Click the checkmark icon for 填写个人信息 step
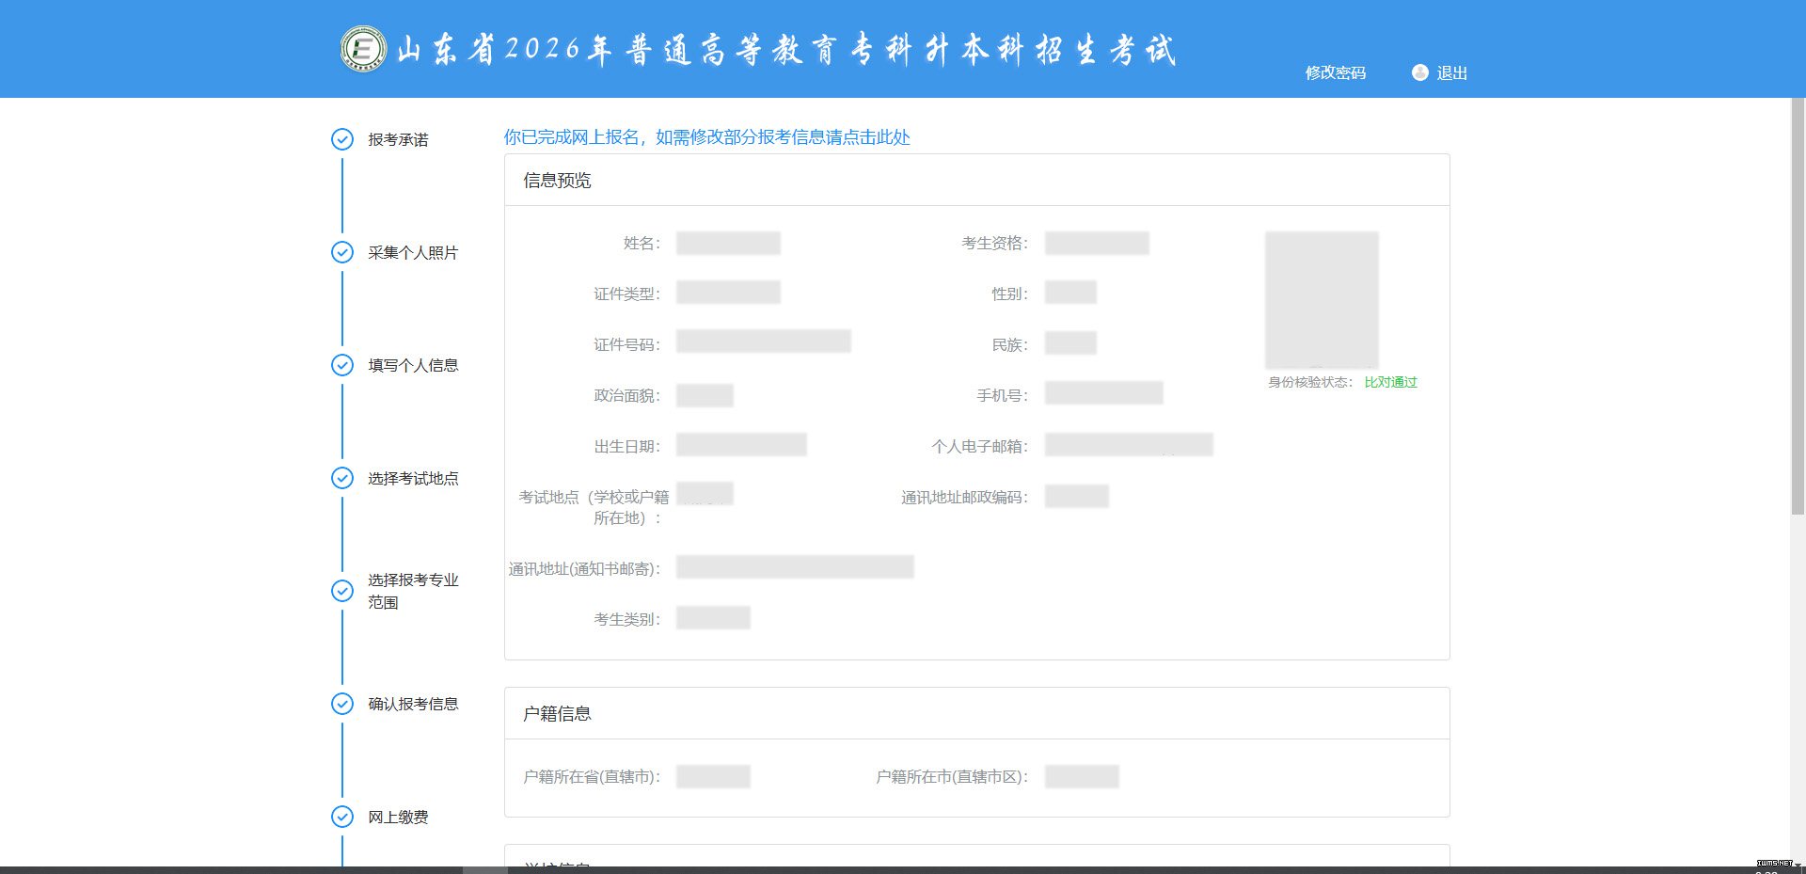Image resolution: width=1806 pixels, height=874 pixels. (342, 365)
